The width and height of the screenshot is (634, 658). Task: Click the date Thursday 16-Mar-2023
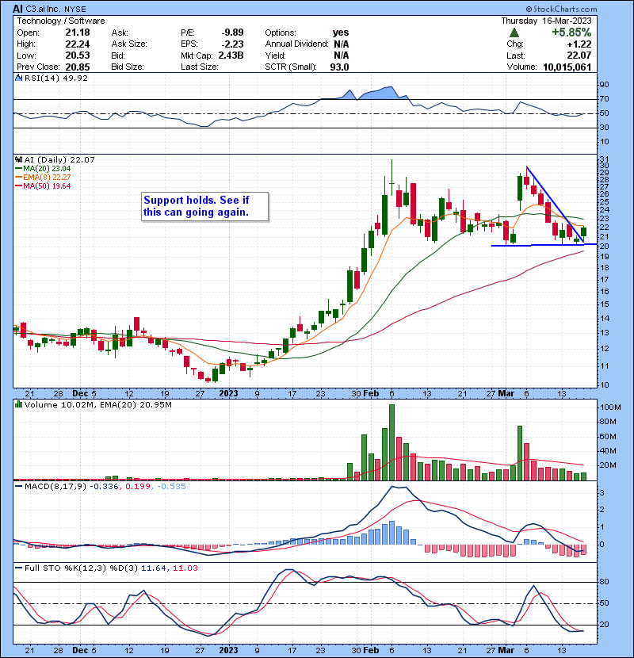pos(546,21)
